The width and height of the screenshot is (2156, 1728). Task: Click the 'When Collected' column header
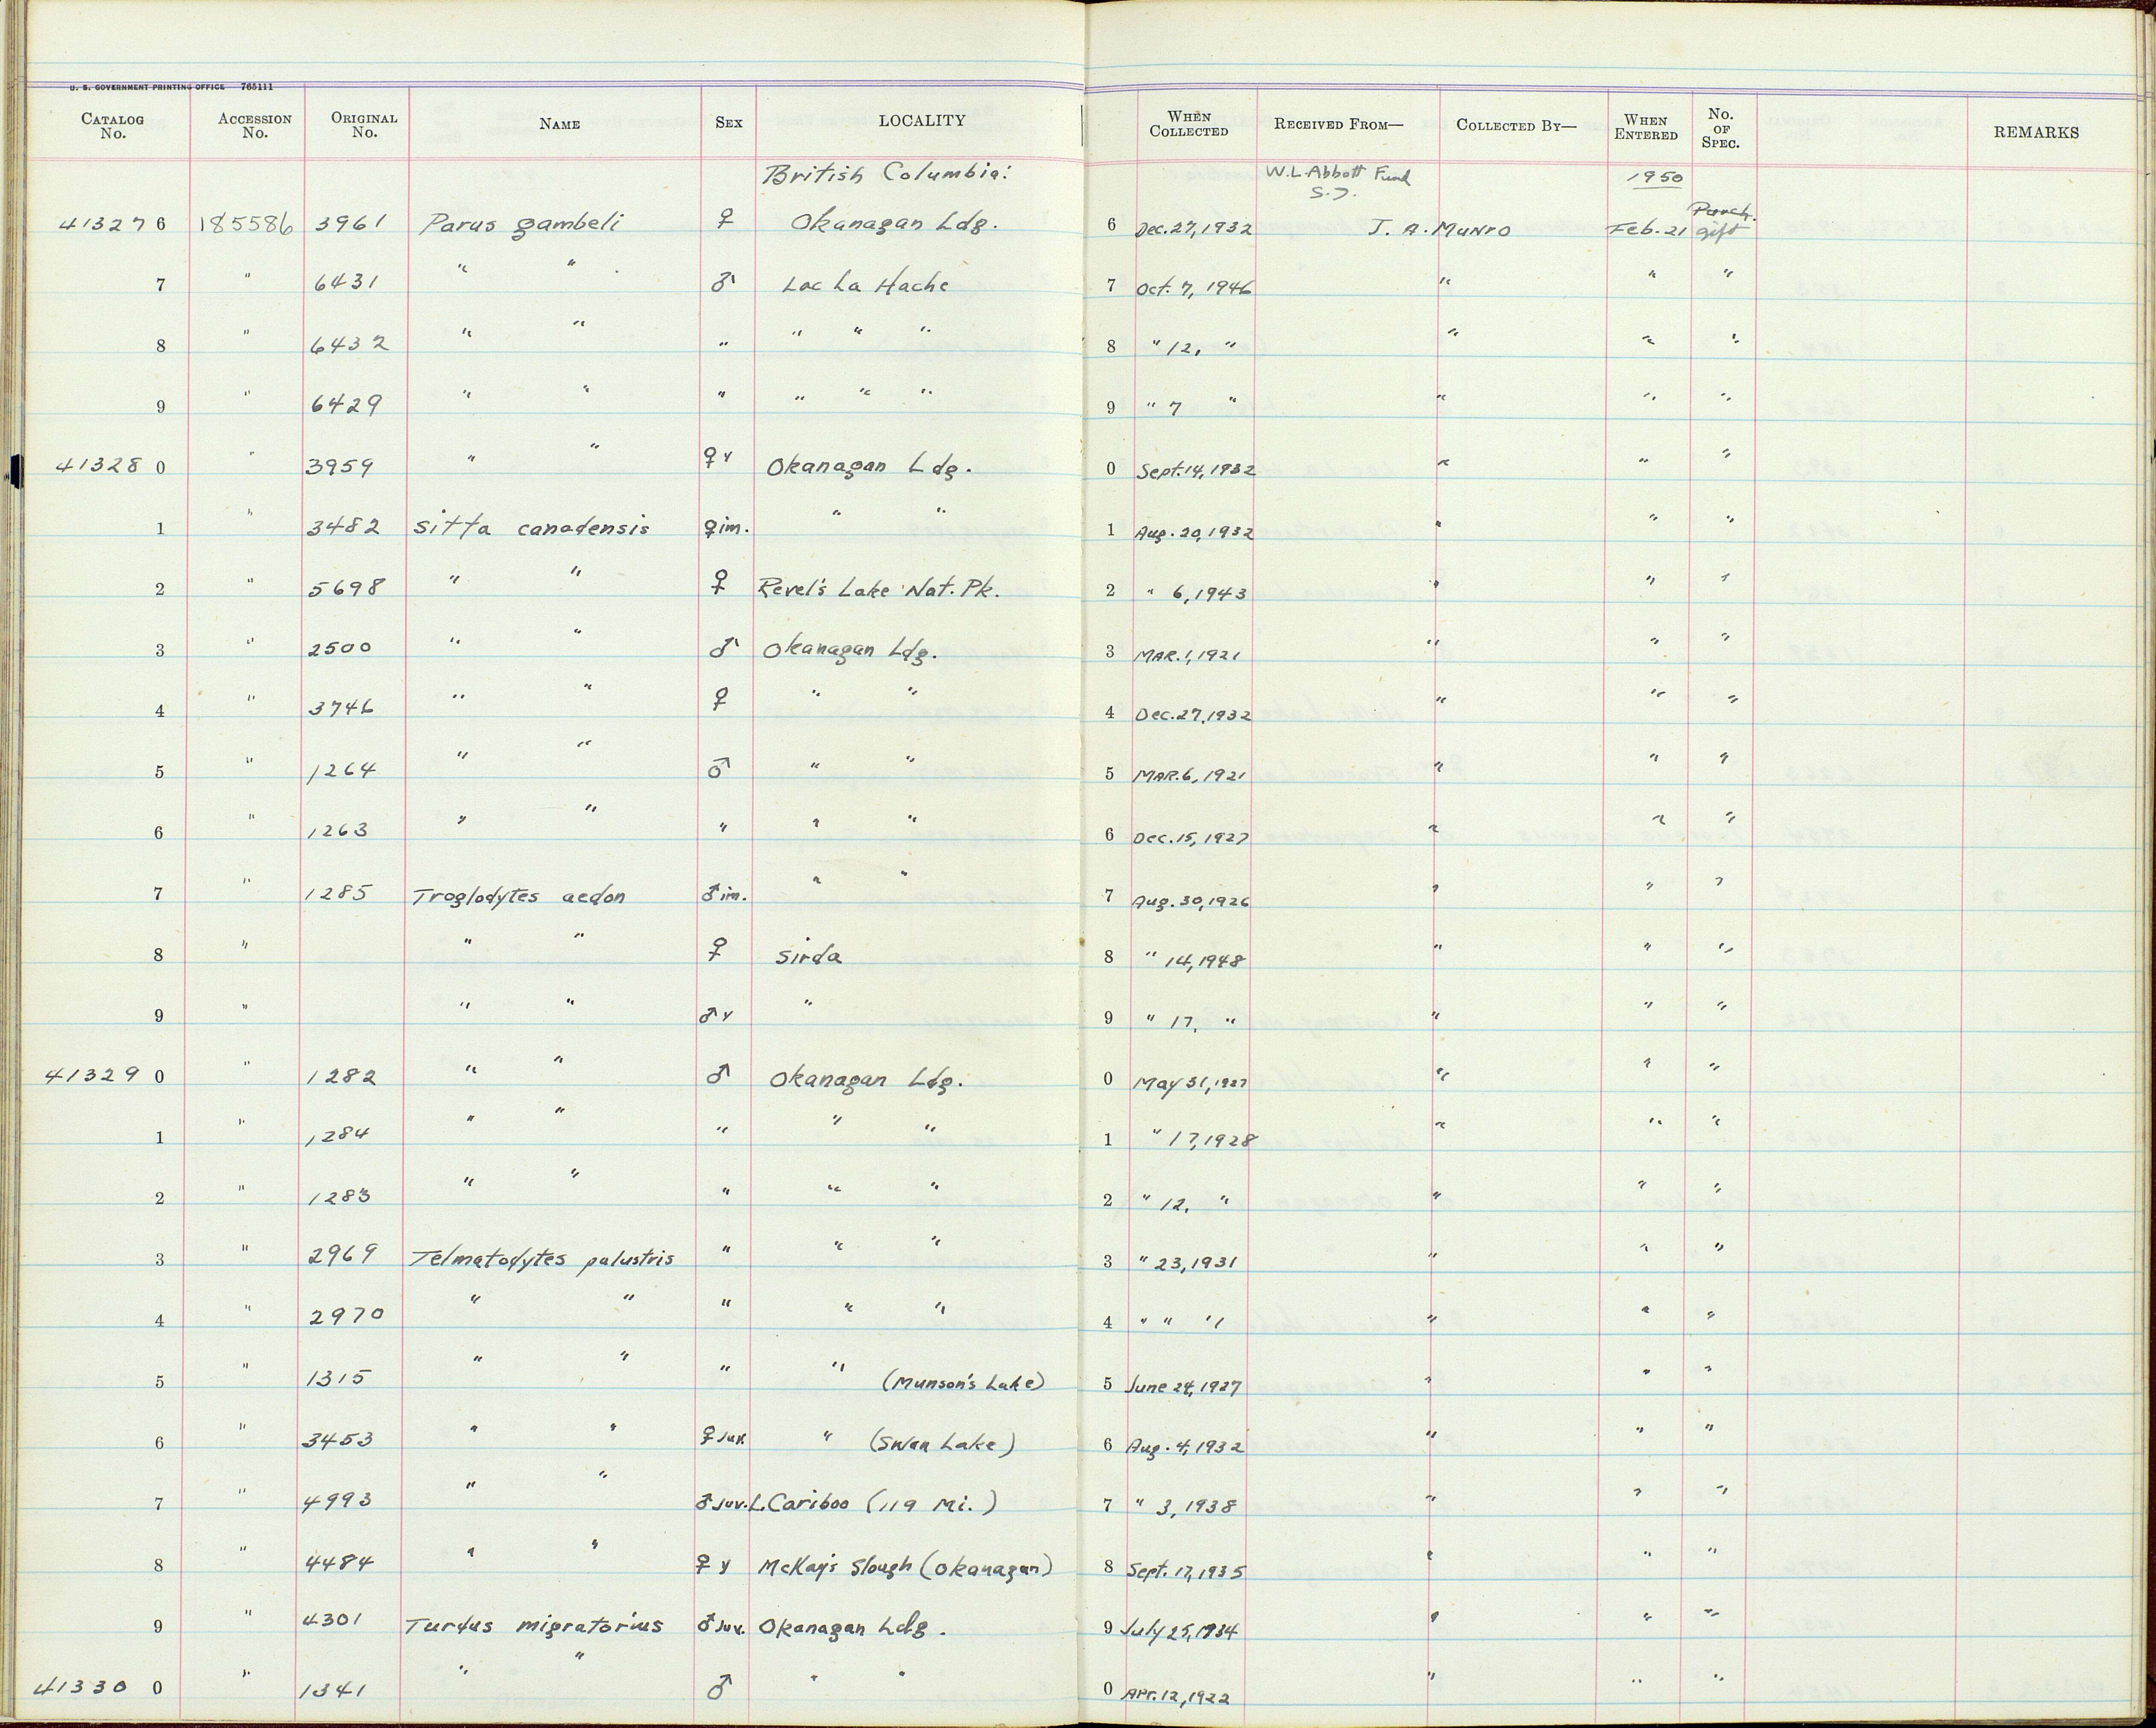click(1189, 125)
